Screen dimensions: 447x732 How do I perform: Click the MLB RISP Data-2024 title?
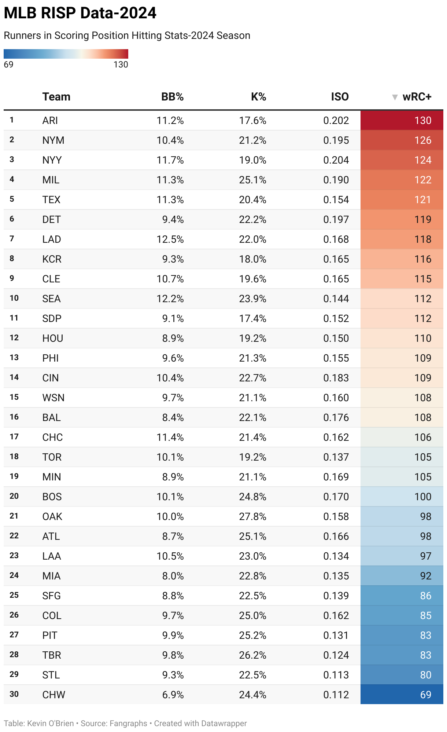[x=80, y=13]
